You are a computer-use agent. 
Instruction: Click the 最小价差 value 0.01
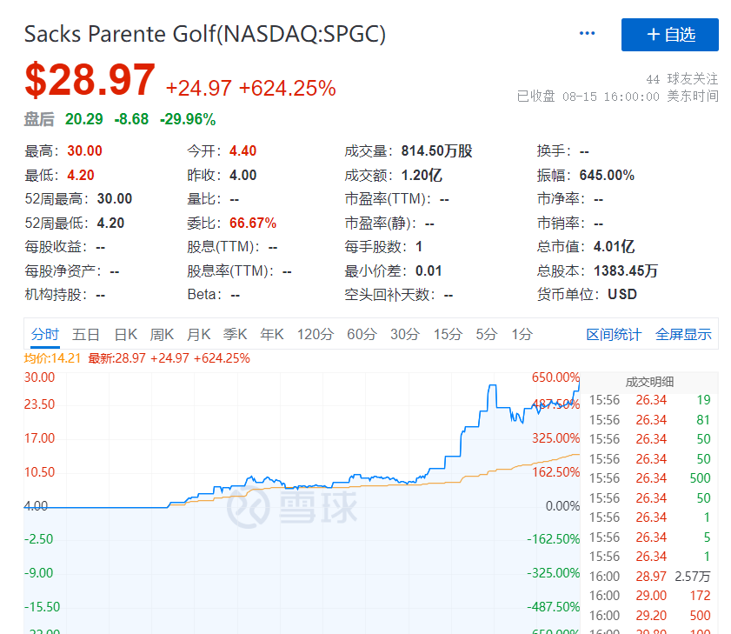tap(429, 270)
